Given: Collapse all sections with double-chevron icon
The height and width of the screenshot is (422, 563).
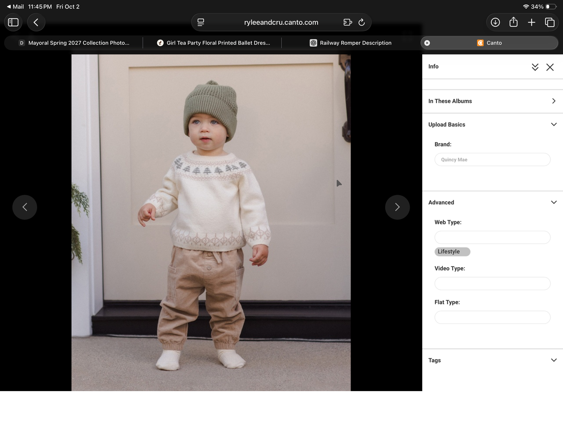Looking at the screenshot, I should pyautogui.click(x=535, y=67).
